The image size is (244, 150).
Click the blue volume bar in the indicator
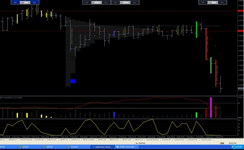pyautogui.click(x=114, y=115)
